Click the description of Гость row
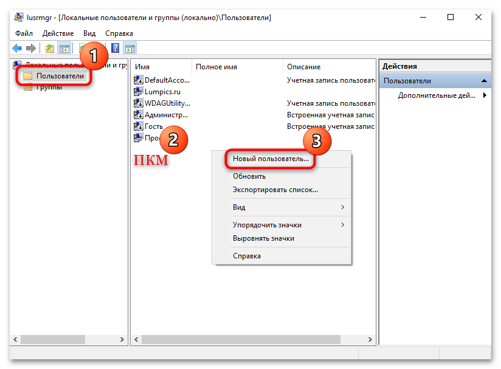501x369 pixels. point(331,126)
